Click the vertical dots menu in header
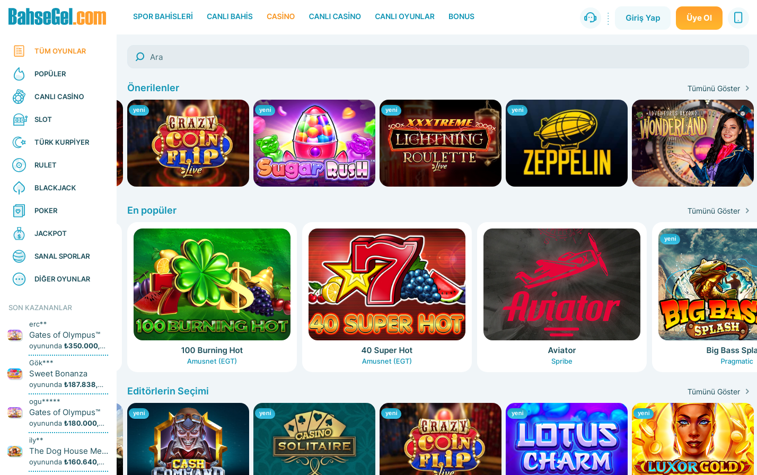This screenshot has width=757, height=475. 608,18
